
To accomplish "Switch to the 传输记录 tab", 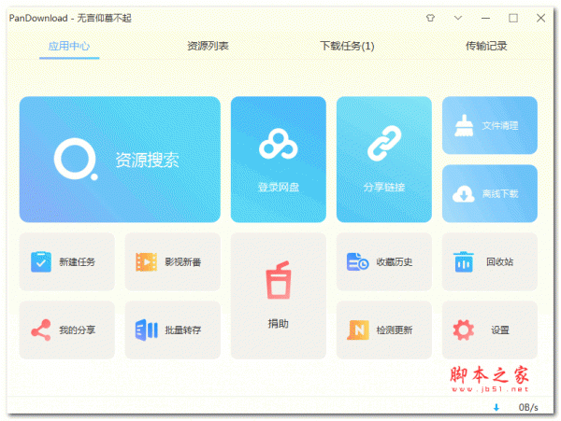I will click(x=486, y=46).
